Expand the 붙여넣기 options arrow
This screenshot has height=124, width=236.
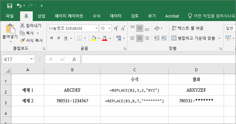(x=11, y=42)
